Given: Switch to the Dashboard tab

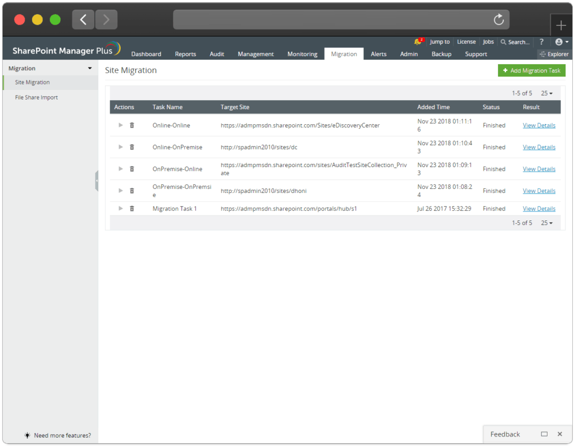Looking at the screenshot, I should [147, 54].
